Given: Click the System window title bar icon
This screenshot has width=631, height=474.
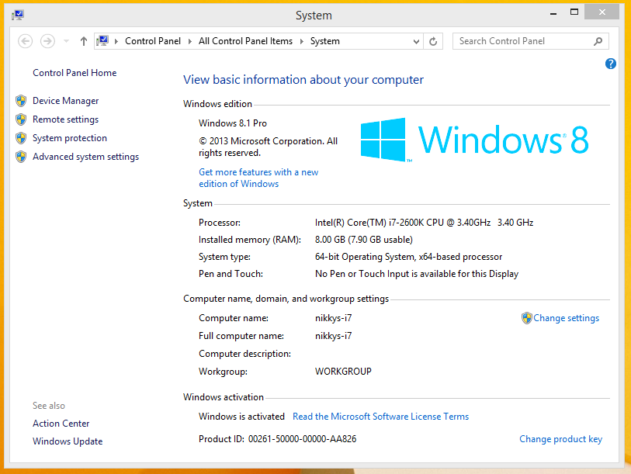Looking at the screenshot, I should [18, 16].
